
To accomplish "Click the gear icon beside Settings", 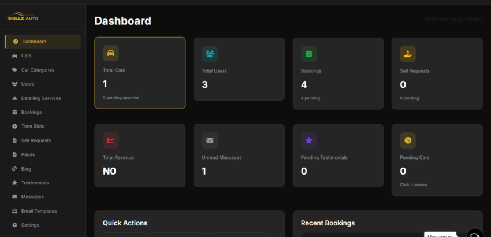I will point(14,225).
